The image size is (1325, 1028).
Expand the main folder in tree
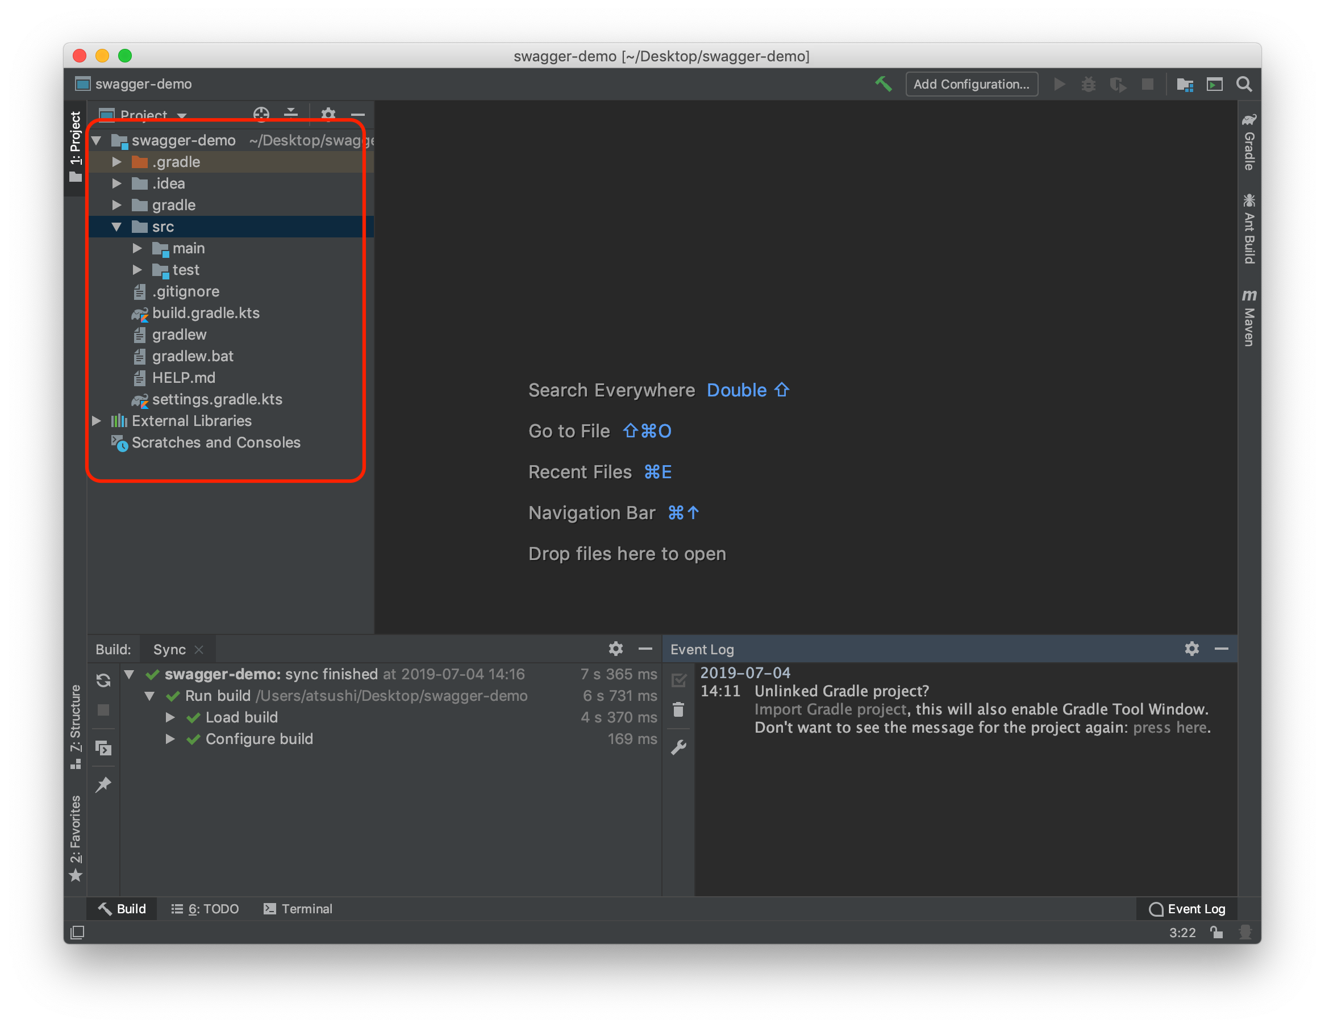pyautogui.click(x=137, y=248)
